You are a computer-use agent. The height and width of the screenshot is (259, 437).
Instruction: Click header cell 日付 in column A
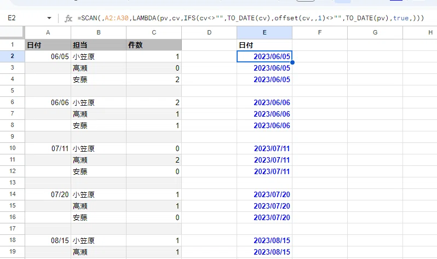point(48,45)
